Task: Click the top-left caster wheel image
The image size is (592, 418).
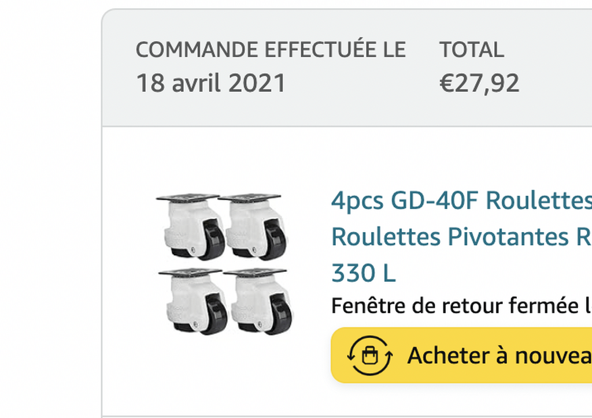Action: coord(191,226)
